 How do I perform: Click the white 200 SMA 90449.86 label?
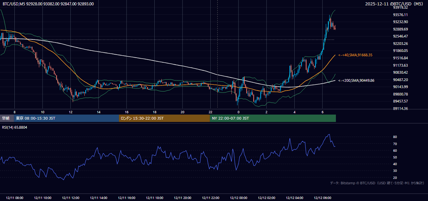tap(356, 80)
